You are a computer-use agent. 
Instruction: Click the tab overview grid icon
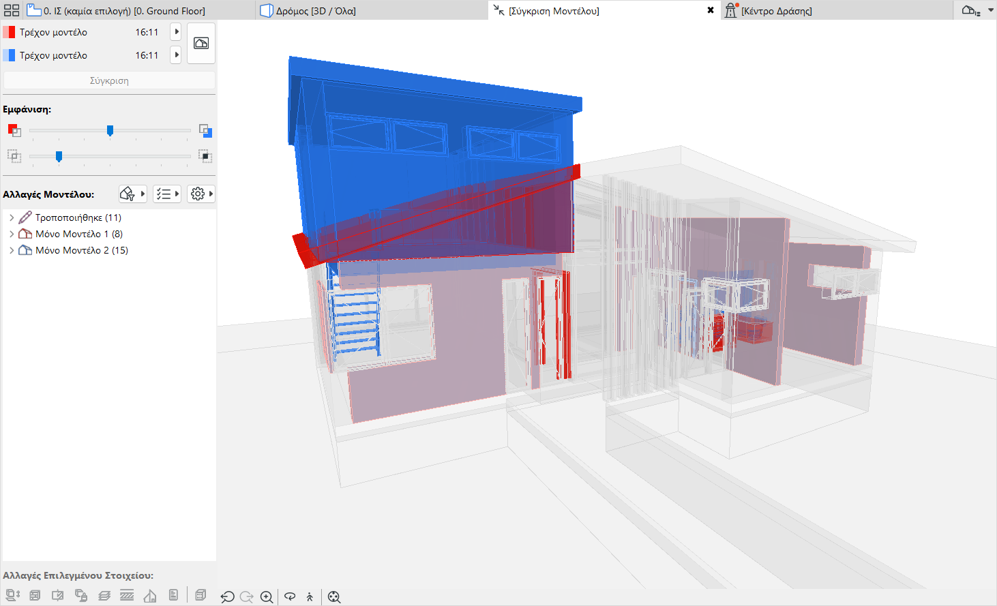click(12, 10)
